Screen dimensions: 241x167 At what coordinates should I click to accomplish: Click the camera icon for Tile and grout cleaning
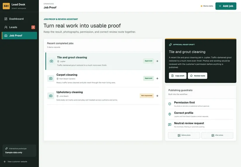pyautogui.click(x=51, y=61)
